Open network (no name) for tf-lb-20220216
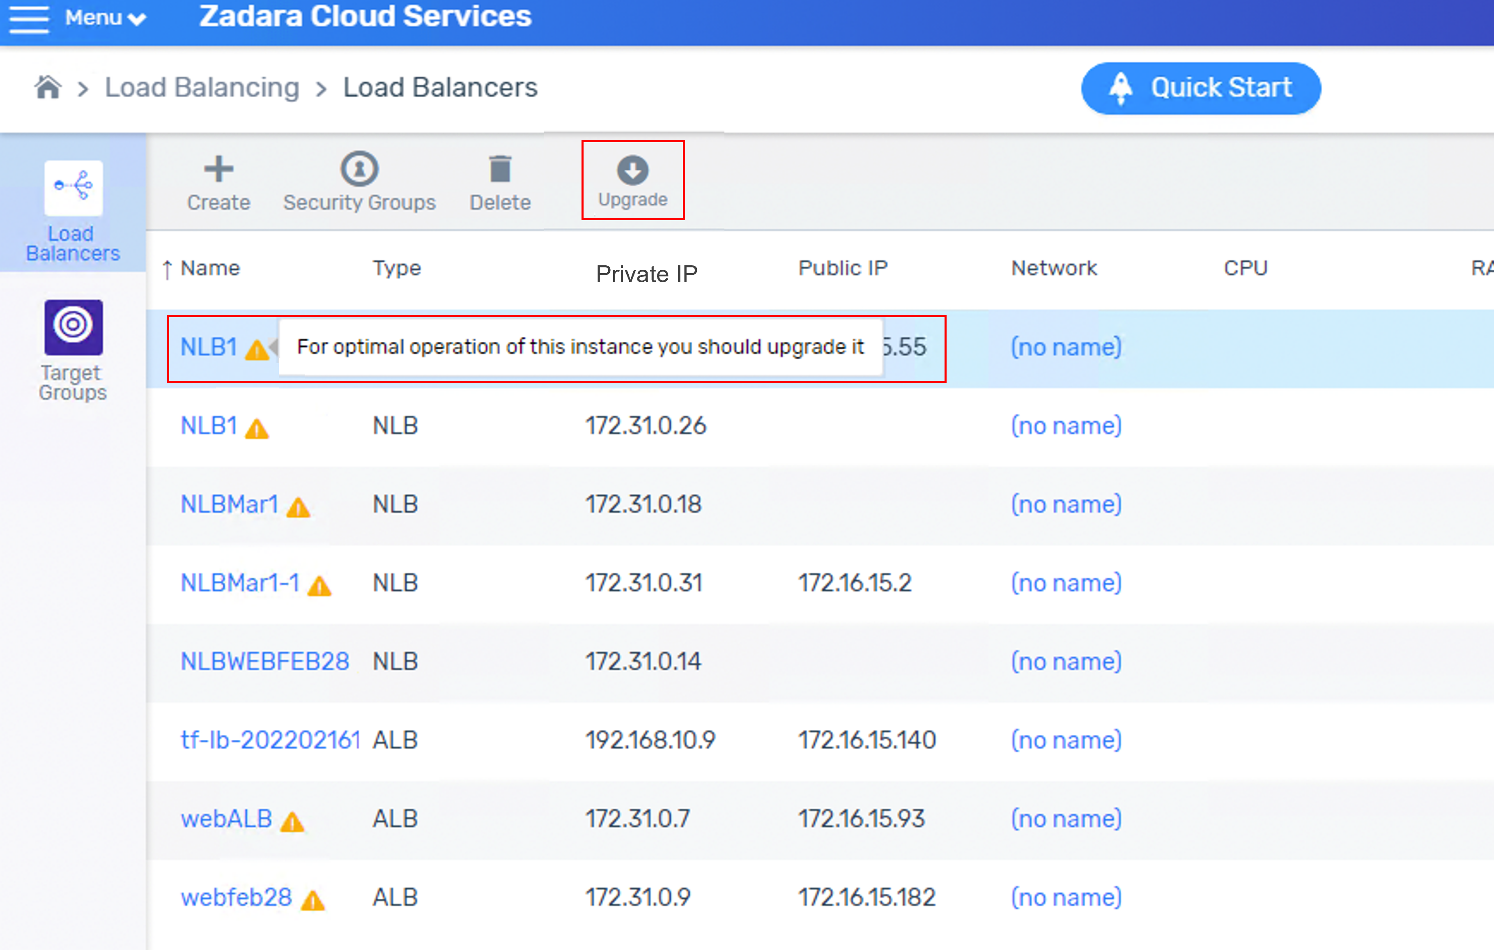Image resolution: width=1494 pixels, height=950 pixels. tap(1066, 740)
